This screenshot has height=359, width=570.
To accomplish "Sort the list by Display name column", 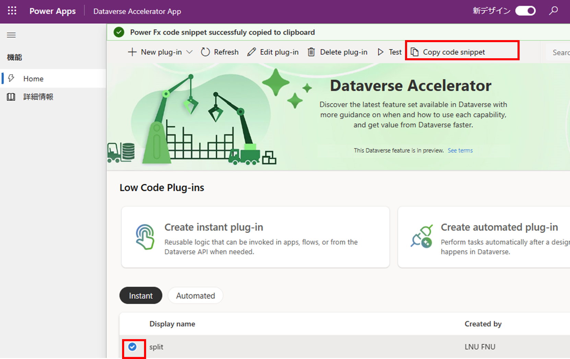I will coord(172,324).
